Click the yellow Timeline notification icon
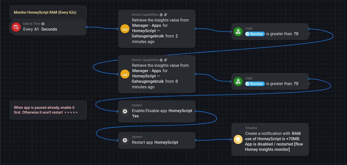Image resolution: width=347 pixels, height=165 pixels. 238,139
